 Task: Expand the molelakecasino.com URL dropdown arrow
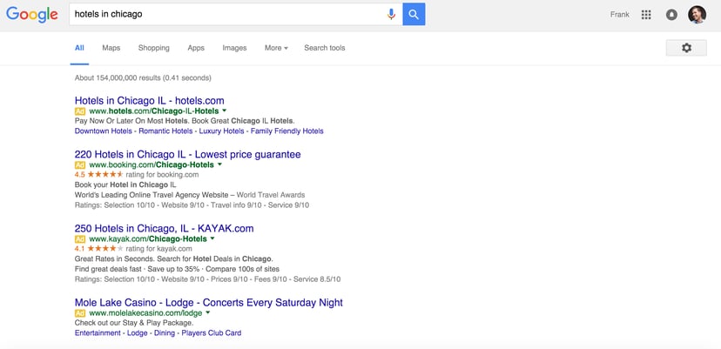208,312
